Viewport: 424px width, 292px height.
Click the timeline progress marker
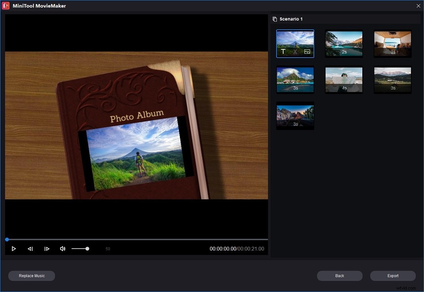pyautogui.click(x=7, y=239)
